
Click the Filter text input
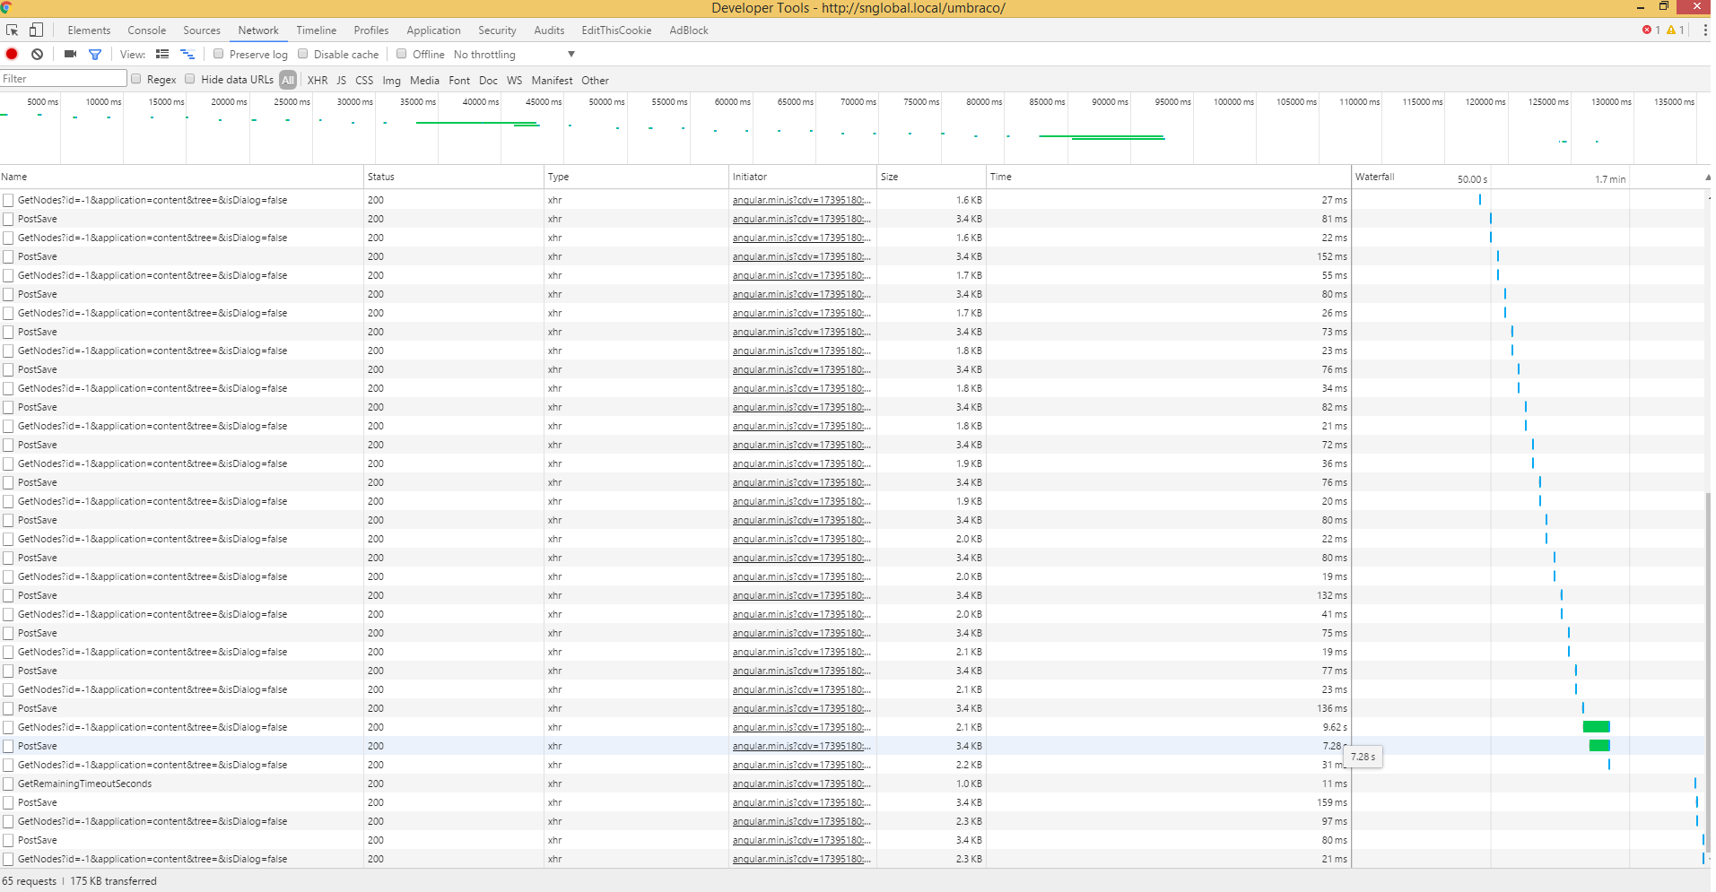[64, 79]
